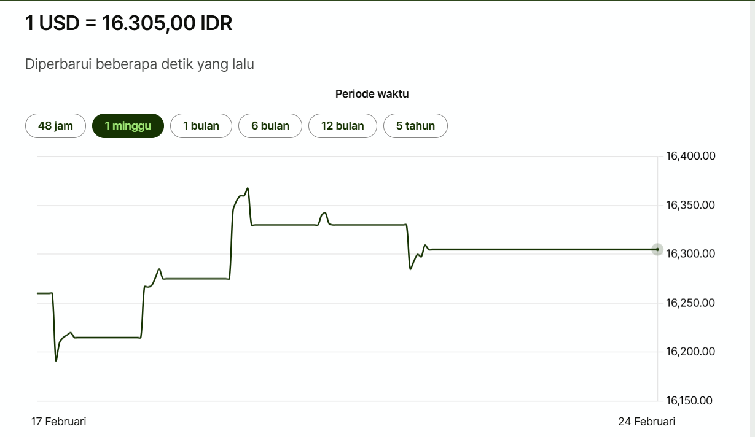Click the 16,400.00 axis label
755x437 pixels.
[x=690, y=156]
